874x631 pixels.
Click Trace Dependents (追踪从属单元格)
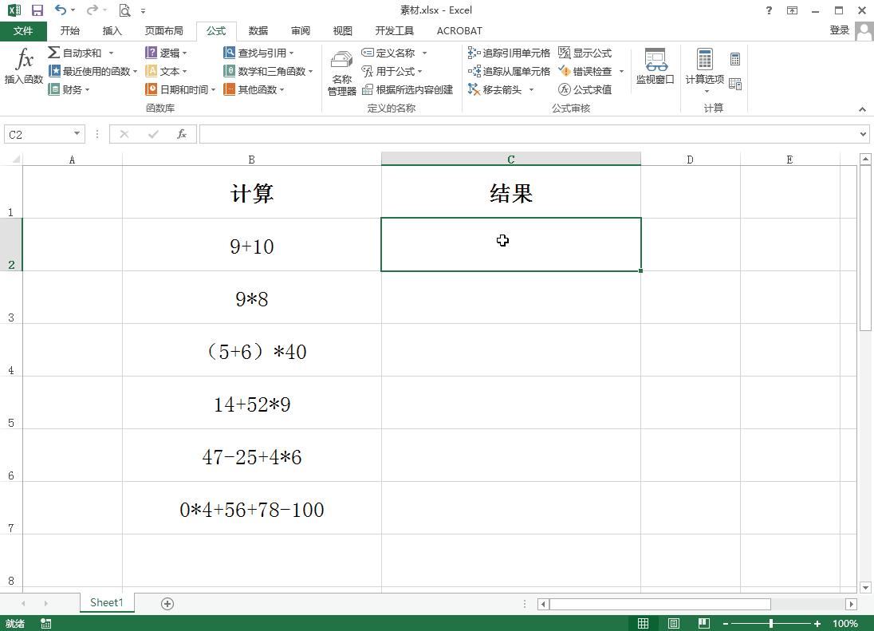(509, 71)
